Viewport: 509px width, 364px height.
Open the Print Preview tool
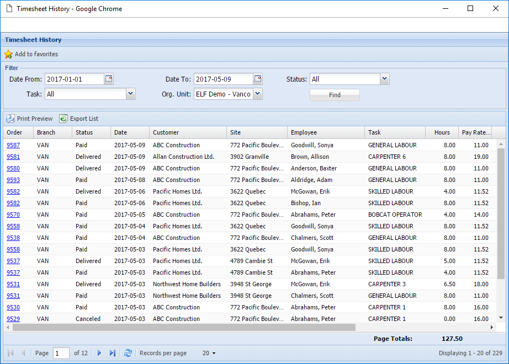coord(29,118)
